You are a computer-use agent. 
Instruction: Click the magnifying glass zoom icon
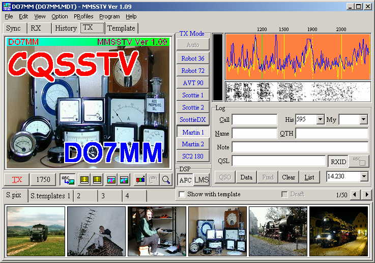pyautogui.click(x=166, y=179)
